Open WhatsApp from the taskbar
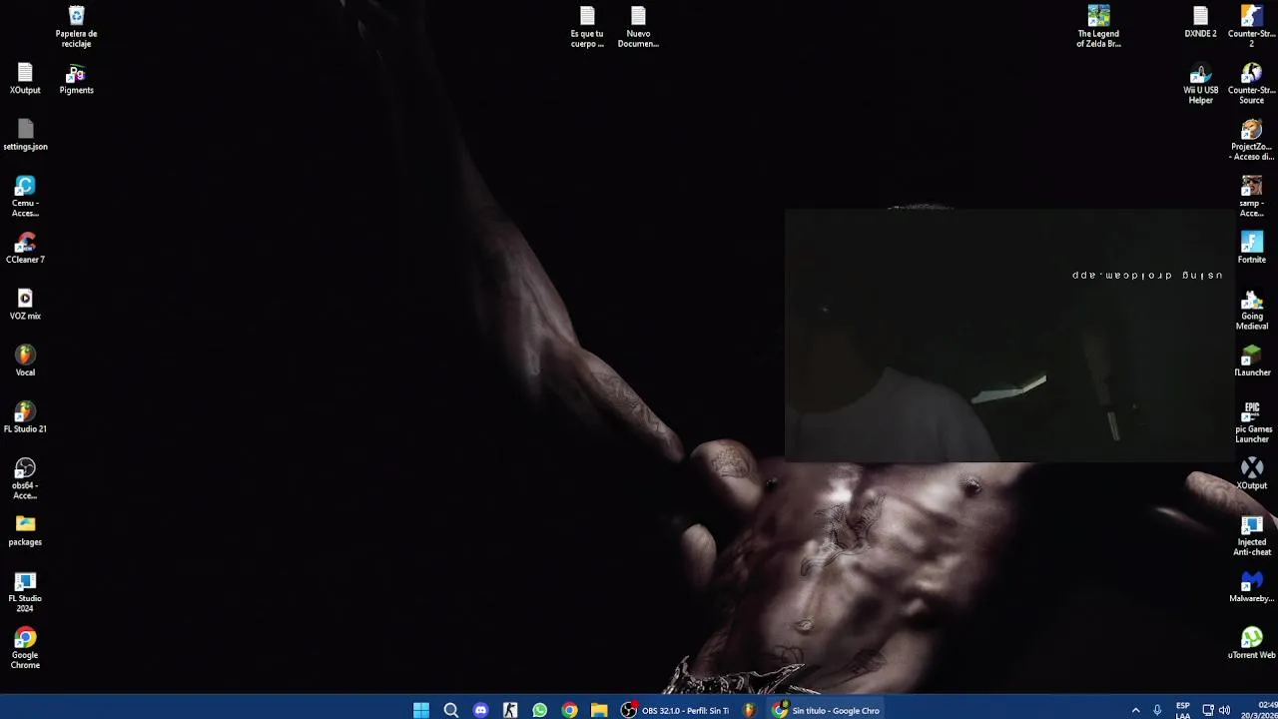The height and width of the screenshot is (719, 1278). pyautogui.click(x=540, y=710)
